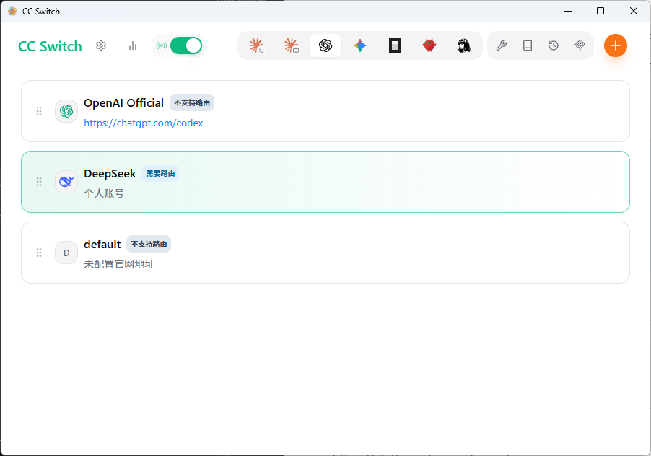Open the book icon in toolbar
This screenshot has height=456, width=651.
tap(528, 45)
